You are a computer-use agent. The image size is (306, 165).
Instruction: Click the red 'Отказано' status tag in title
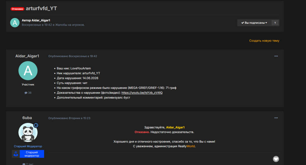click(17, 9)
